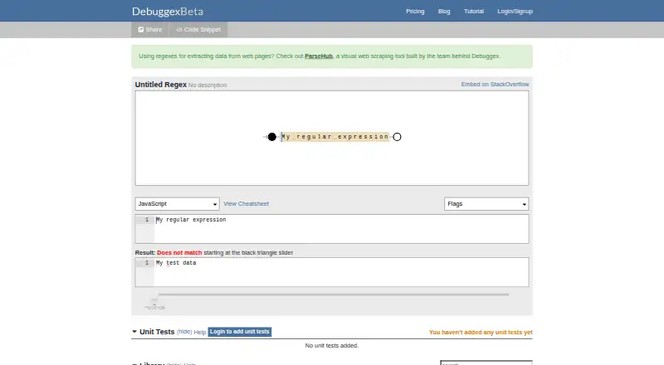Click Login/Signup in the header
Screen dimensions: 664x365
515,12
